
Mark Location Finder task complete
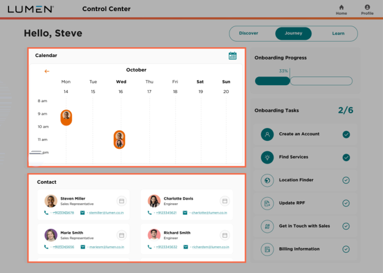(x=346, y=181)
